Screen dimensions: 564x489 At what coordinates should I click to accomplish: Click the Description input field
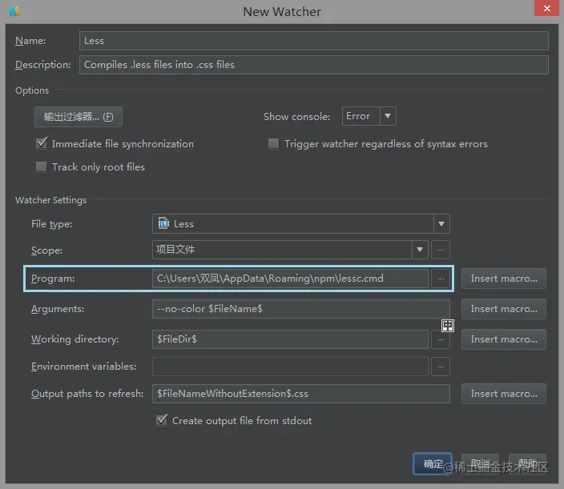[x=314, y=65]
